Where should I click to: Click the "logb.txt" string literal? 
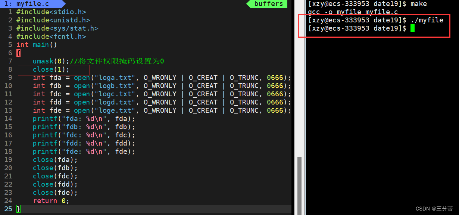[115, 86]
